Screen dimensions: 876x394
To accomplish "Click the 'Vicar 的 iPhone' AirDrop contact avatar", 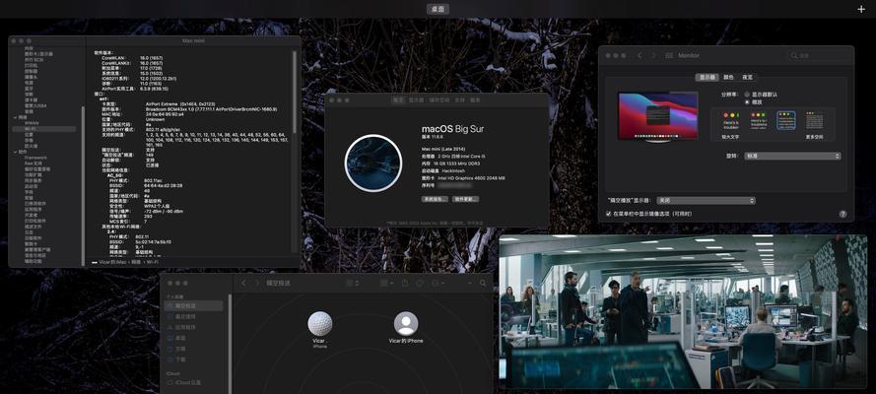I will (x=406, y=324).
